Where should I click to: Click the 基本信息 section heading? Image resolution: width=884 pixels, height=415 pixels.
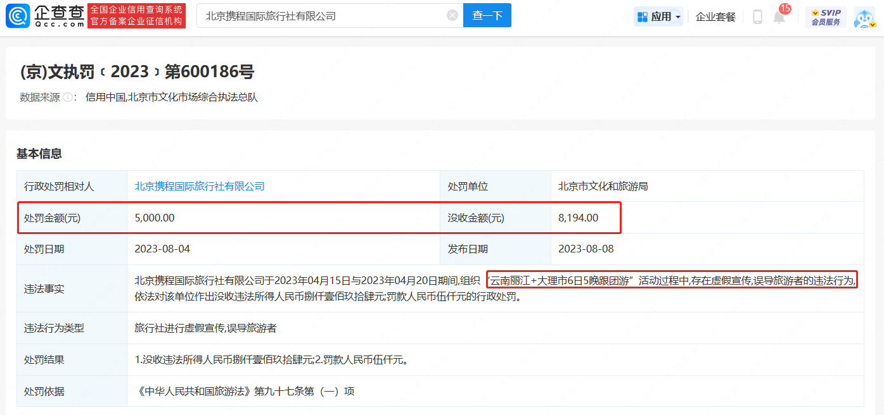coord(39,154)
